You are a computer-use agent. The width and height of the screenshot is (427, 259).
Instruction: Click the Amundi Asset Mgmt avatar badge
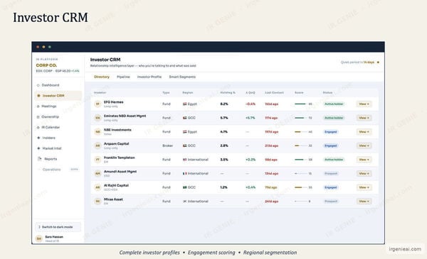(97, 173)
